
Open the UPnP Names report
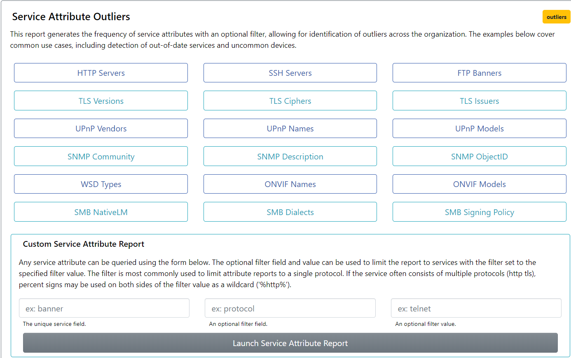click(290, 128)
